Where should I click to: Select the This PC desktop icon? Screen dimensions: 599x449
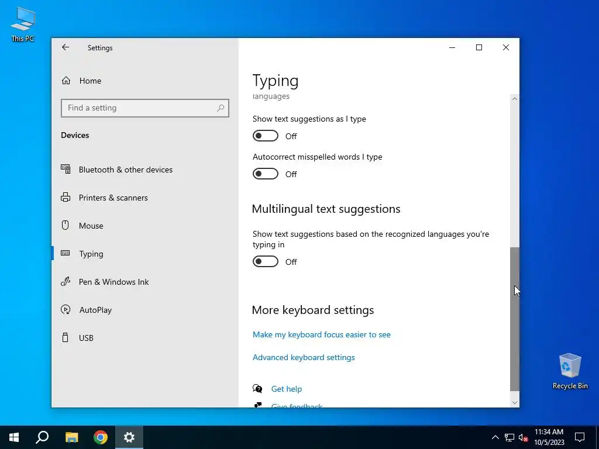click(23, 25)
